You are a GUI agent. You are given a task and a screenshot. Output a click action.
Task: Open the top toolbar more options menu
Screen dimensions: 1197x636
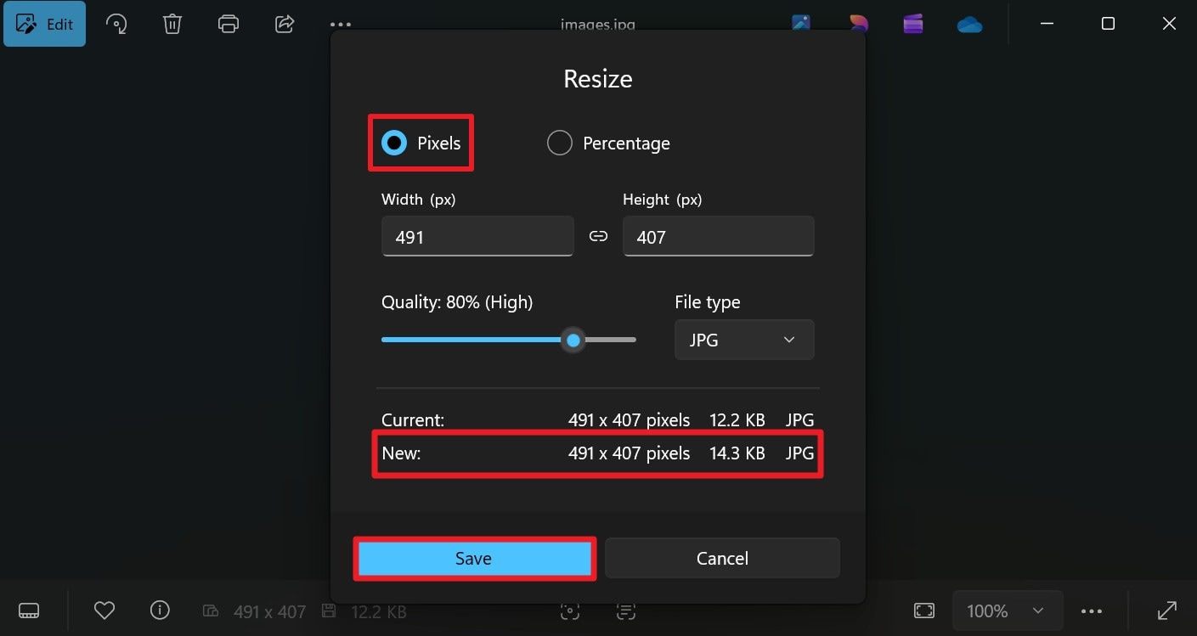(341, 24)
